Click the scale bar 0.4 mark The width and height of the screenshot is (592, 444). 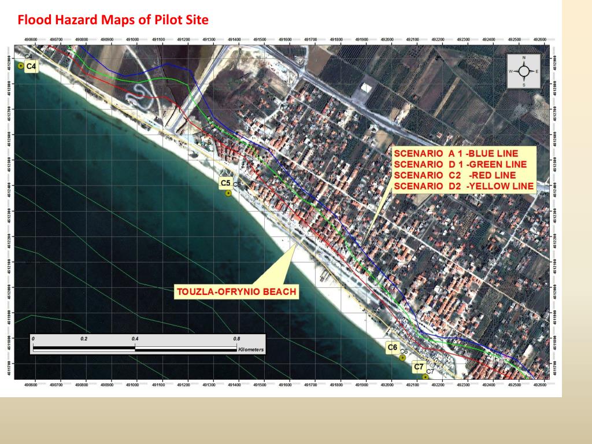tap(135, 339)
